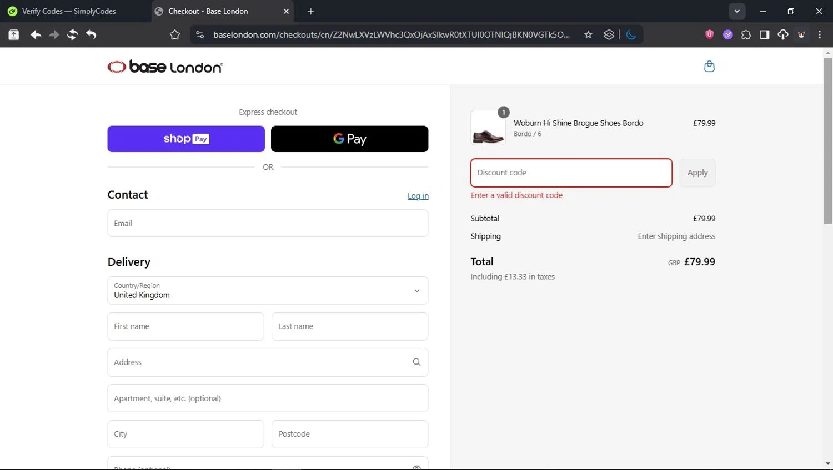Focus the City field
This screenshot has height=470, width=833.
[x=185, y=434]
